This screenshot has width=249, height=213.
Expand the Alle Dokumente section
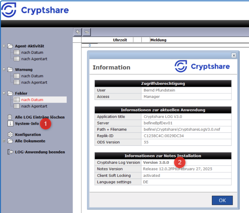(4, 141)
